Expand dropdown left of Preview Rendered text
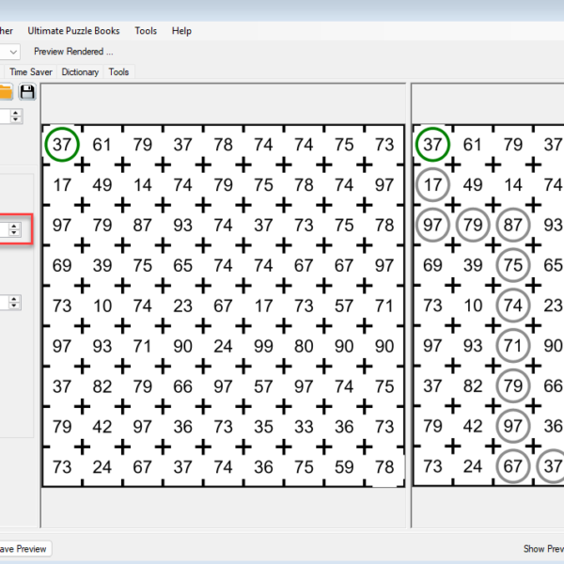The height and width of the screenshot is (564, 564). [12, 52]
